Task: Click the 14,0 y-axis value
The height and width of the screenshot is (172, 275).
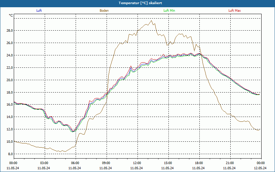Action: pyautogui.click(x=10, y=117)
